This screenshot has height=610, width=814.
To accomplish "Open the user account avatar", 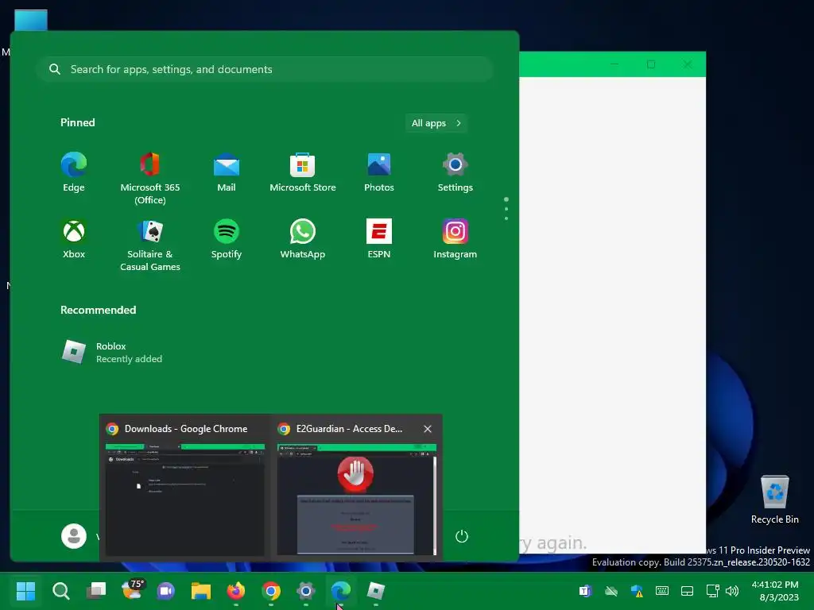I will (74, 536).
